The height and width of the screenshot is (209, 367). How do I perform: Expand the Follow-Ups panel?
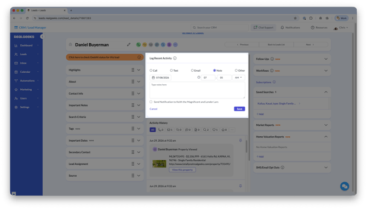point(326,59)
